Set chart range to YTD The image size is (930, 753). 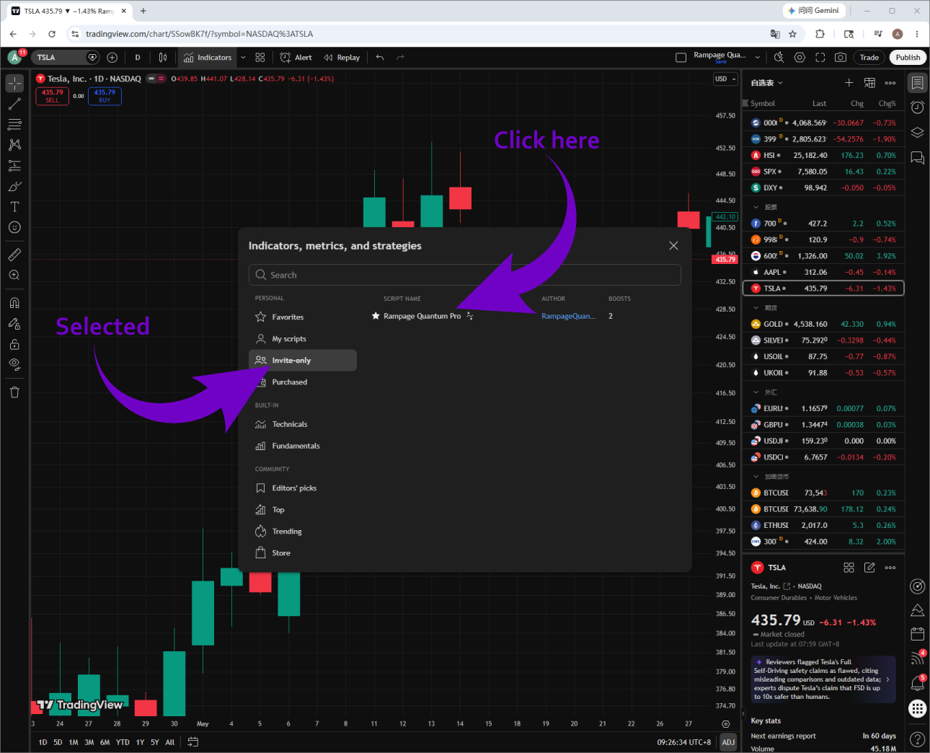pos(123,742)
